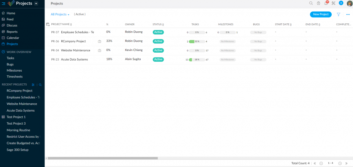Change Active status of RCompany Project
The image size is (353, 167).
[158, 41]
